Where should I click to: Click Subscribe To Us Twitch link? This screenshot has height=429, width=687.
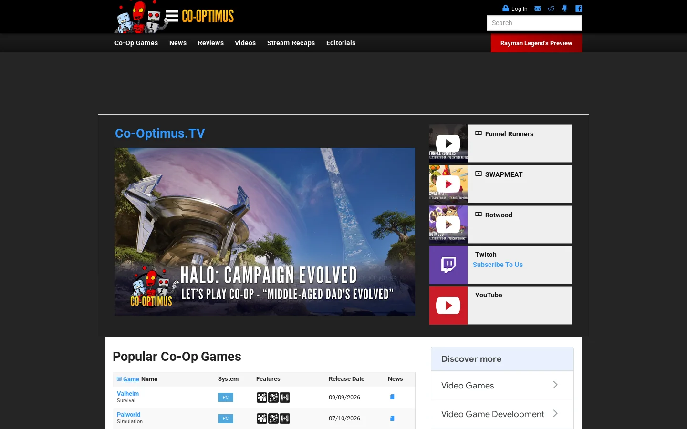(498, 265)
